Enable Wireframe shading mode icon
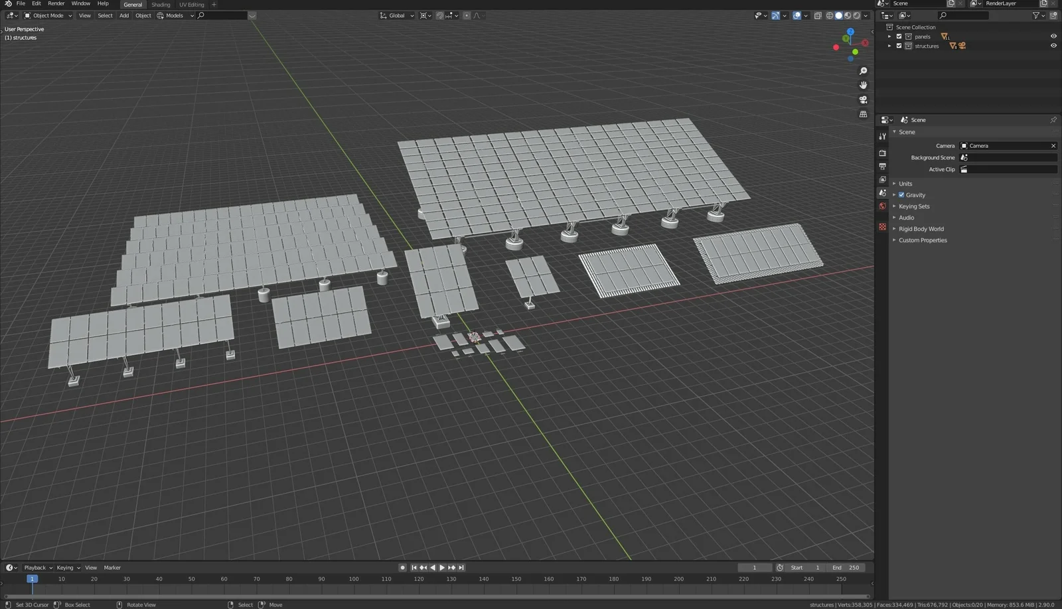 (x=830, y=15)
